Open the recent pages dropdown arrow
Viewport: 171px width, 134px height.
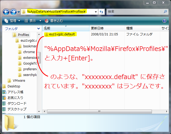click(x=19, y=12)
